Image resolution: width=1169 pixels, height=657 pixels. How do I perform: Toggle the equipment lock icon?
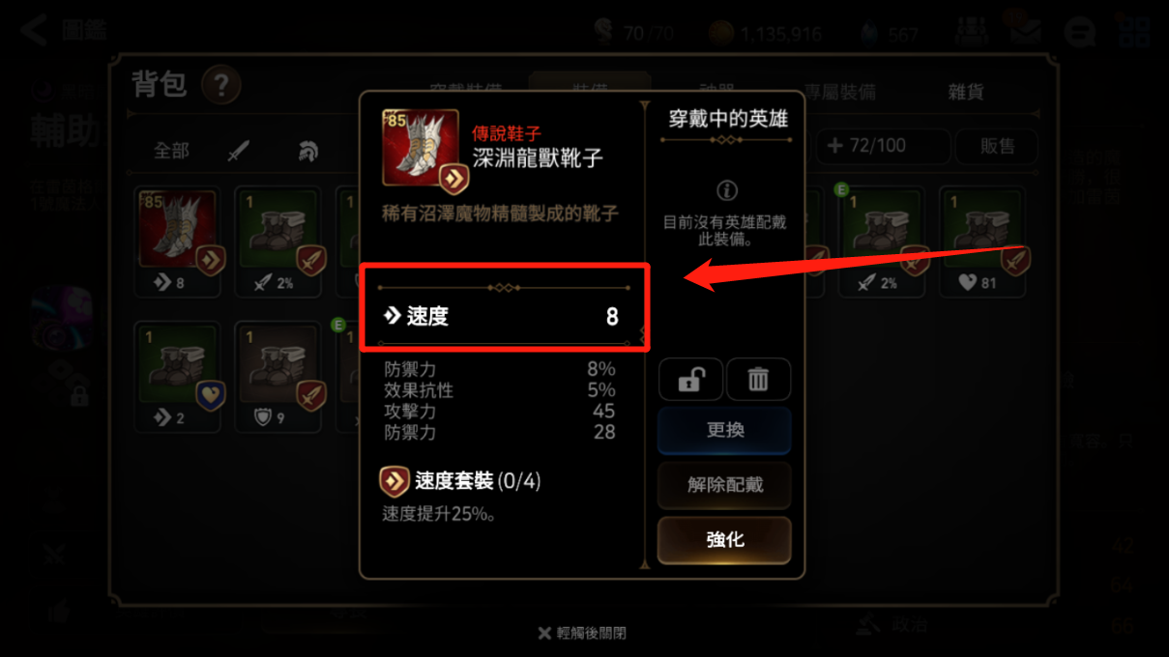click(690, 379)
